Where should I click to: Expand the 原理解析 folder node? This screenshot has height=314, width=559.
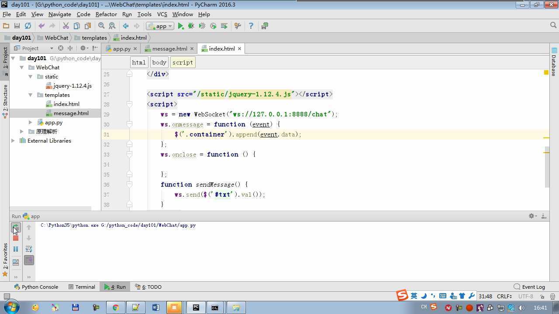point(22,132)
